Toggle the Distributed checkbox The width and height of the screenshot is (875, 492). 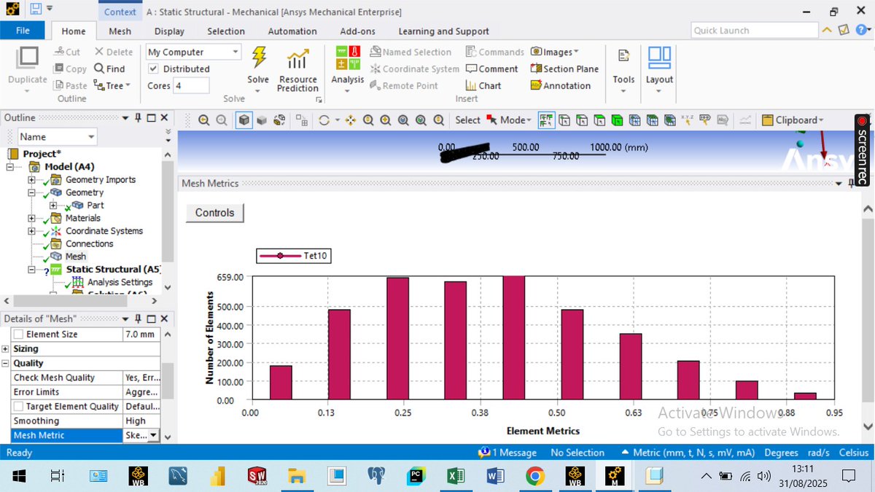(153, 69)
